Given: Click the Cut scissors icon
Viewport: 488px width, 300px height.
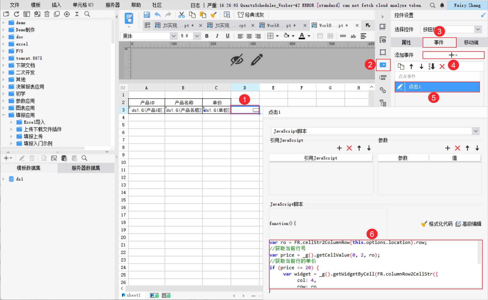Looking at the screenshot, I should click(181, 15).
